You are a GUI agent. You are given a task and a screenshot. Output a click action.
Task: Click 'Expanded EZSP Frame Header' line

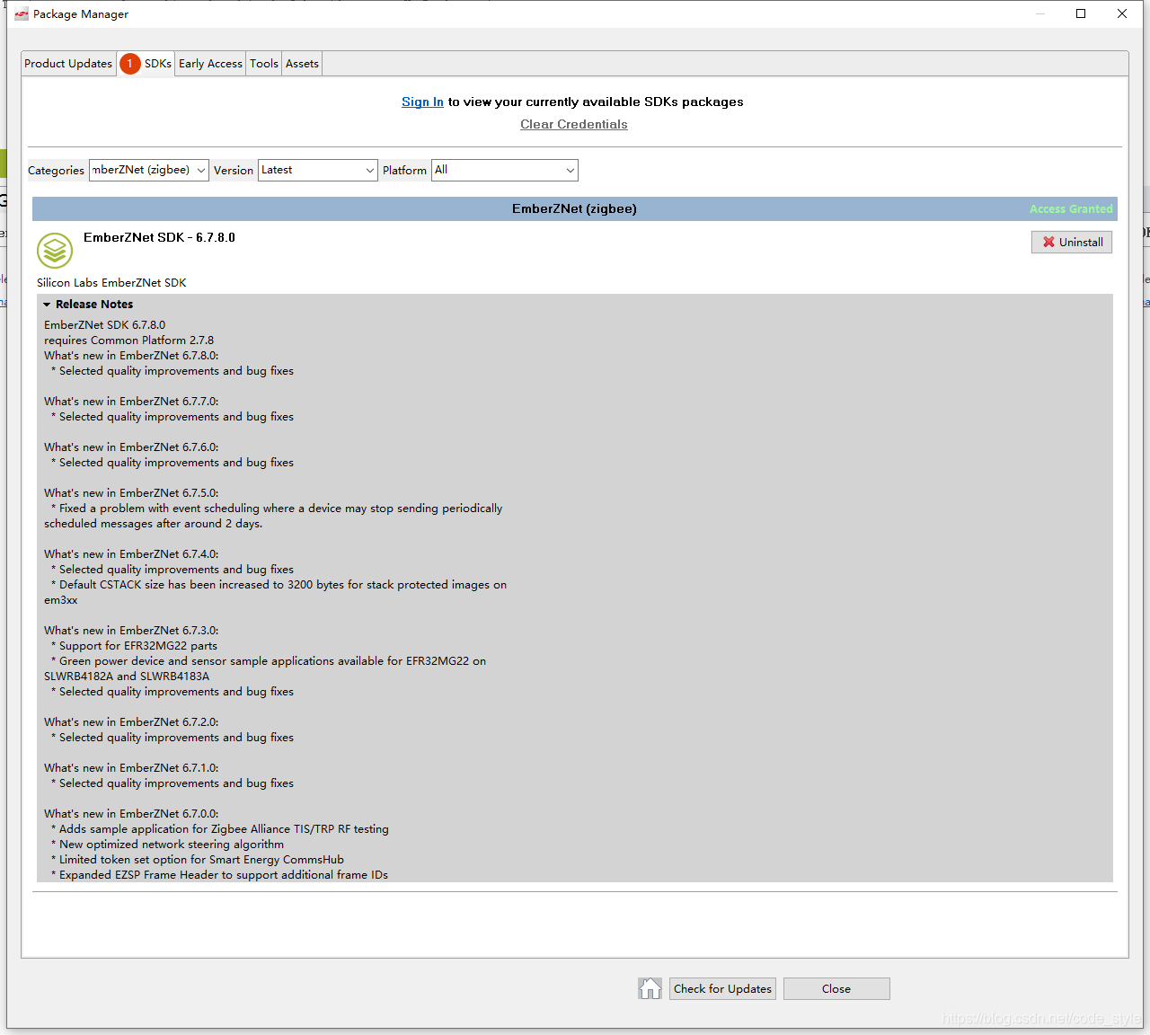(220, 874)
